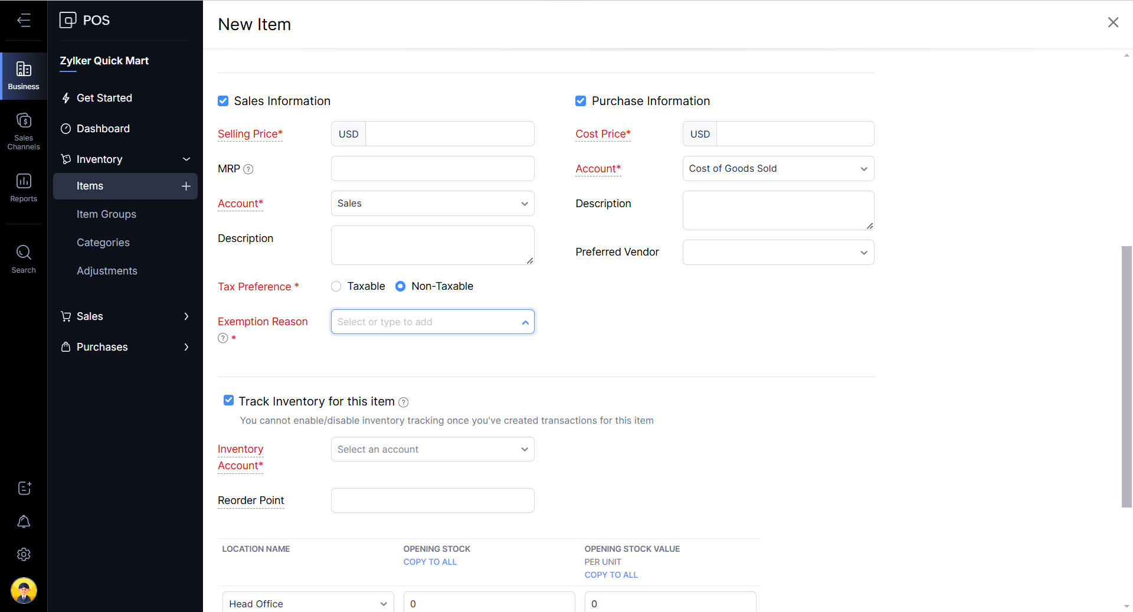
Task: Expand the Inventory Account dropdown
Action: pyautogui.click(x=432, y=450)
